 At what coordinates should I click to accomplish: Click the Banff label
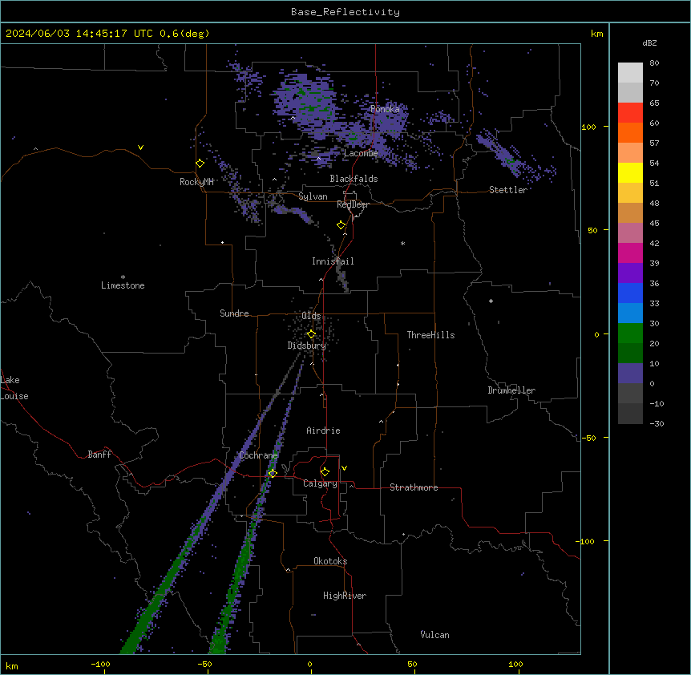point(99,455)
